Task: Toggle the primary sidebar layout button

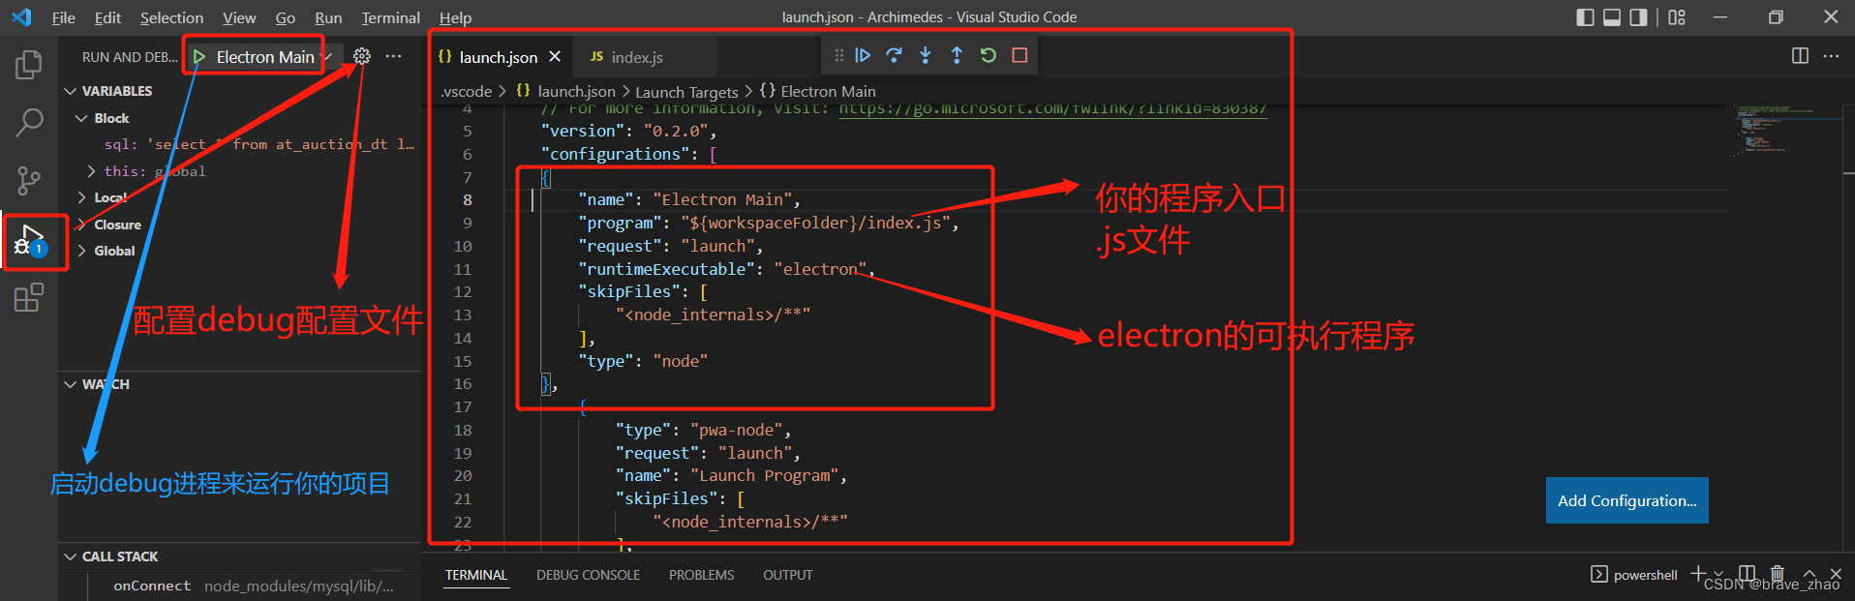Action: (x=1585, y=17)
